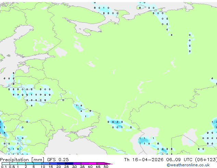Click the '06..09 UTC' time range text

[x=179, y=160]
